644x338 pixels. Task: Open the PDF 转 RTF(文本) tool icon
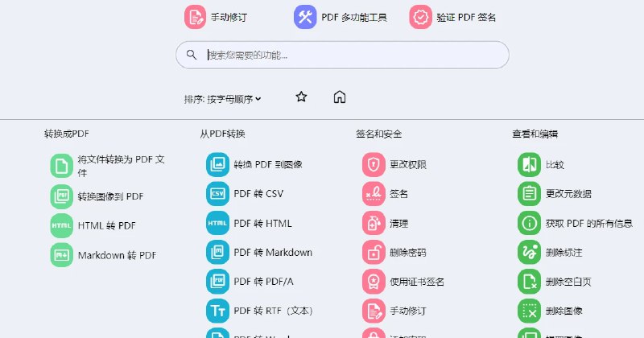[217, 311]
